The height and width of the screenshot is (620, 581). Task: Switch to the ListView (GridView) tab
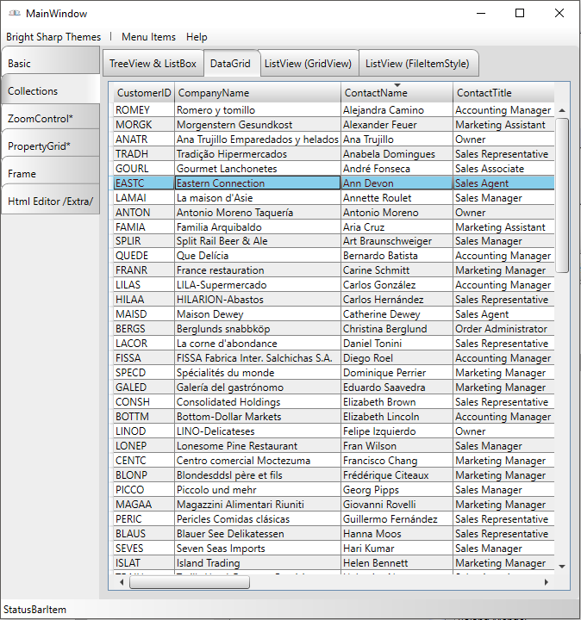(x=308, y=64)
